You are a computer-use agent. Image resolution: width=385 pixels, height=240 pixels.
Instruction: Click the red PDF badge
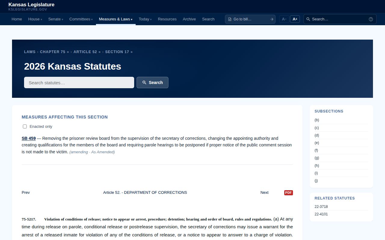point(288,193)
